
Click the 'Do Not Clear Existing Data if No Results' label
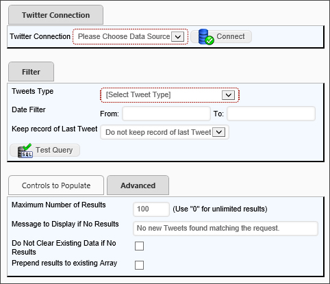(x=64, y=248)
